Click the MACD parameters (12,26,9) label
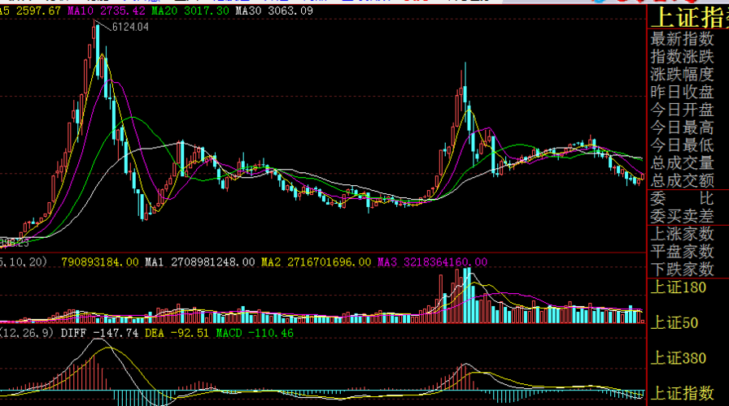The height and width of the screenshot is (406, 729). 27,333
